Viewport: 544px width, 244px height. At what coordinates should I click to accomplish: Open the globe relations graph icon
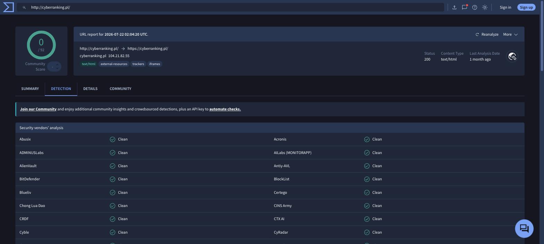point(512,56)
